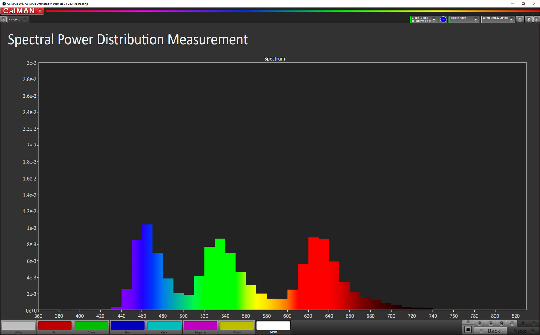Expand the X-Rite i1Pro 2 meter dropdown

pos(434,19)
